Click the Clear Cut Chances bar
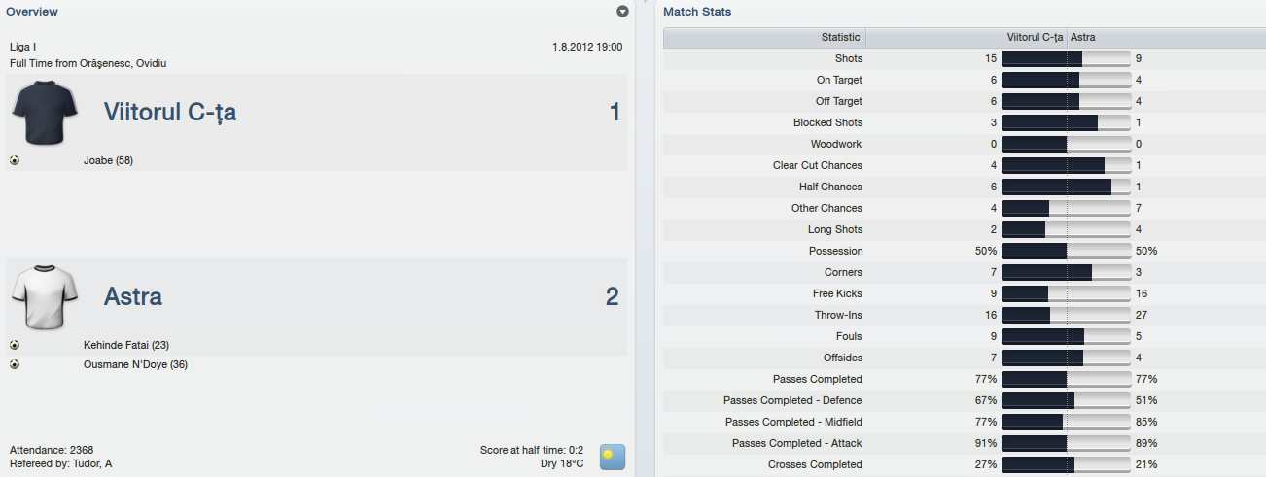The height and width of the screenshot is (477, 1266). coord(1066,165)
